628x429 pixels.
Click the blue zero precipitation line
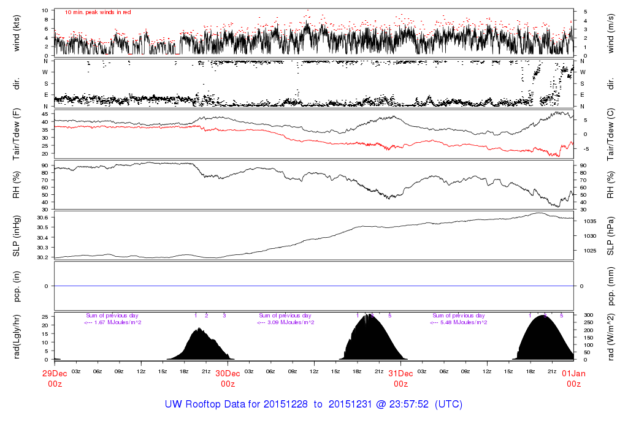[x=314, y=286]
